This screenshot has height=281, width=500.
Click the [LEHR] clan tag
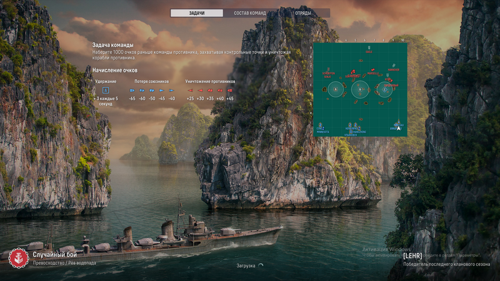pyautogui.click(x=412, y=256)
